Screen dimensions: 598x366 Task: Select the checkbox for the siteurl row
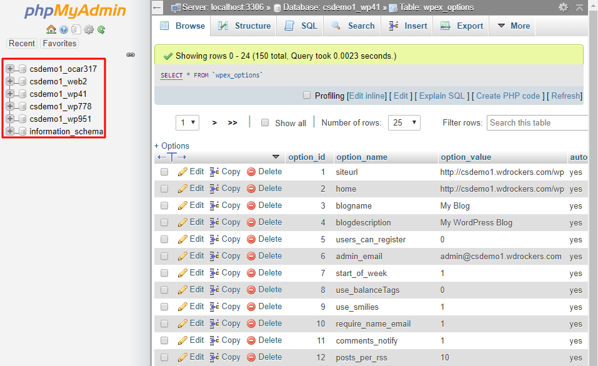coord(164,172)
